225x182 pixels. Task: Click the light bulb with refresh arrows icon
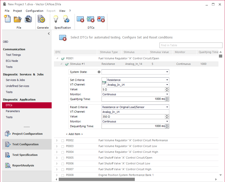pyautogui.click(x=66, y=19)
